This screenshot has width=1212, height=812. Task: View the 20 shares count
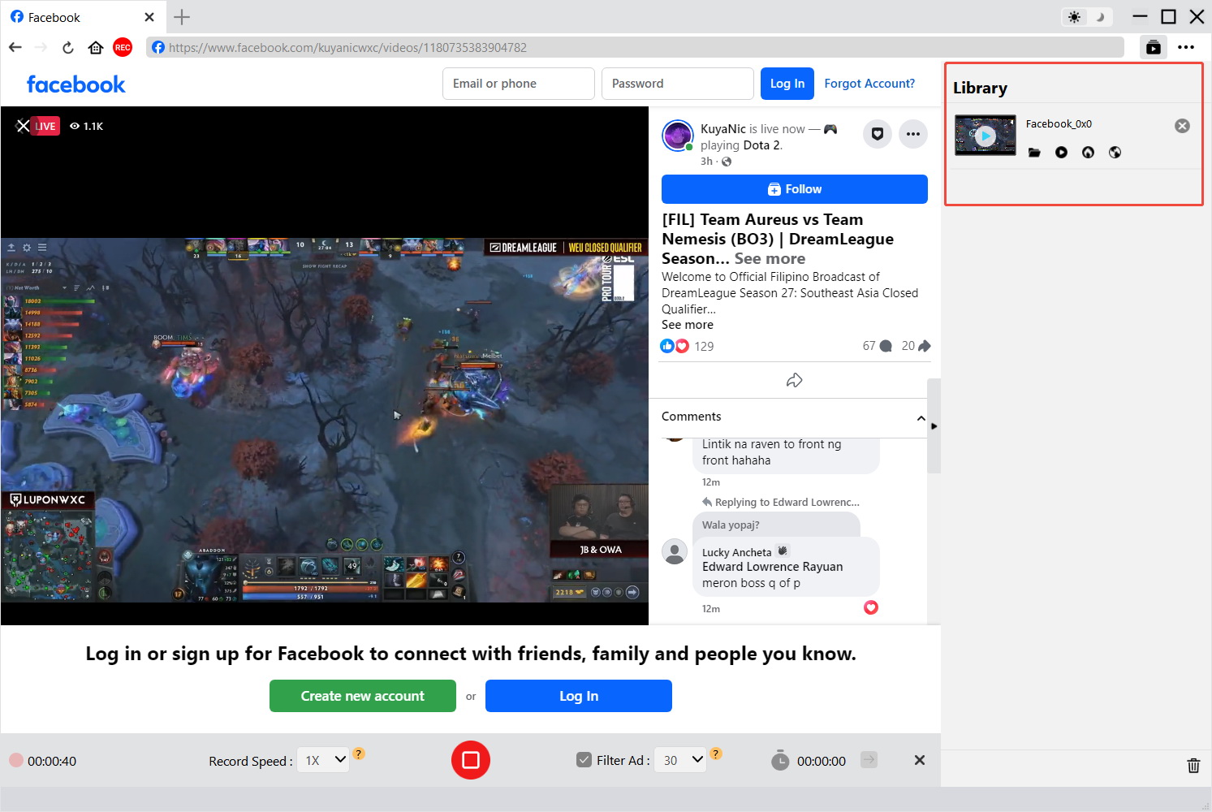pos(916,346)
